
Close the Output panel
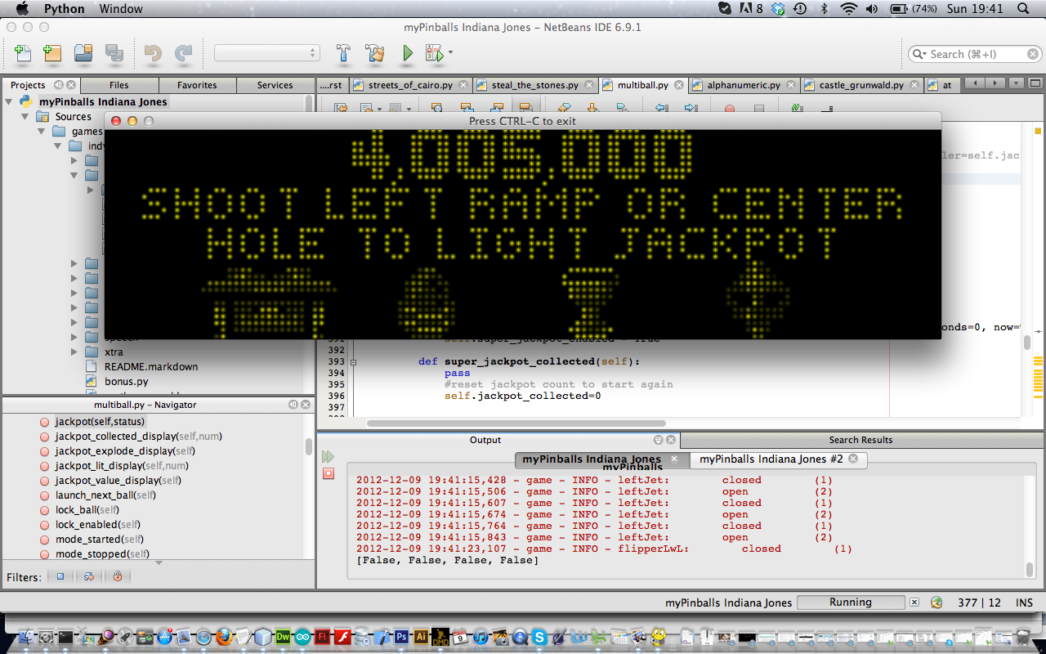pos(669,440)
